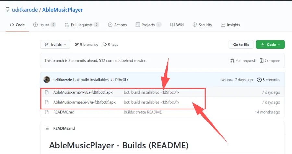Image resolution: width=292 pixels, height=154 pixels.
Task: Click uditkarode's avatar in the commit row
Action: point(47,80)
